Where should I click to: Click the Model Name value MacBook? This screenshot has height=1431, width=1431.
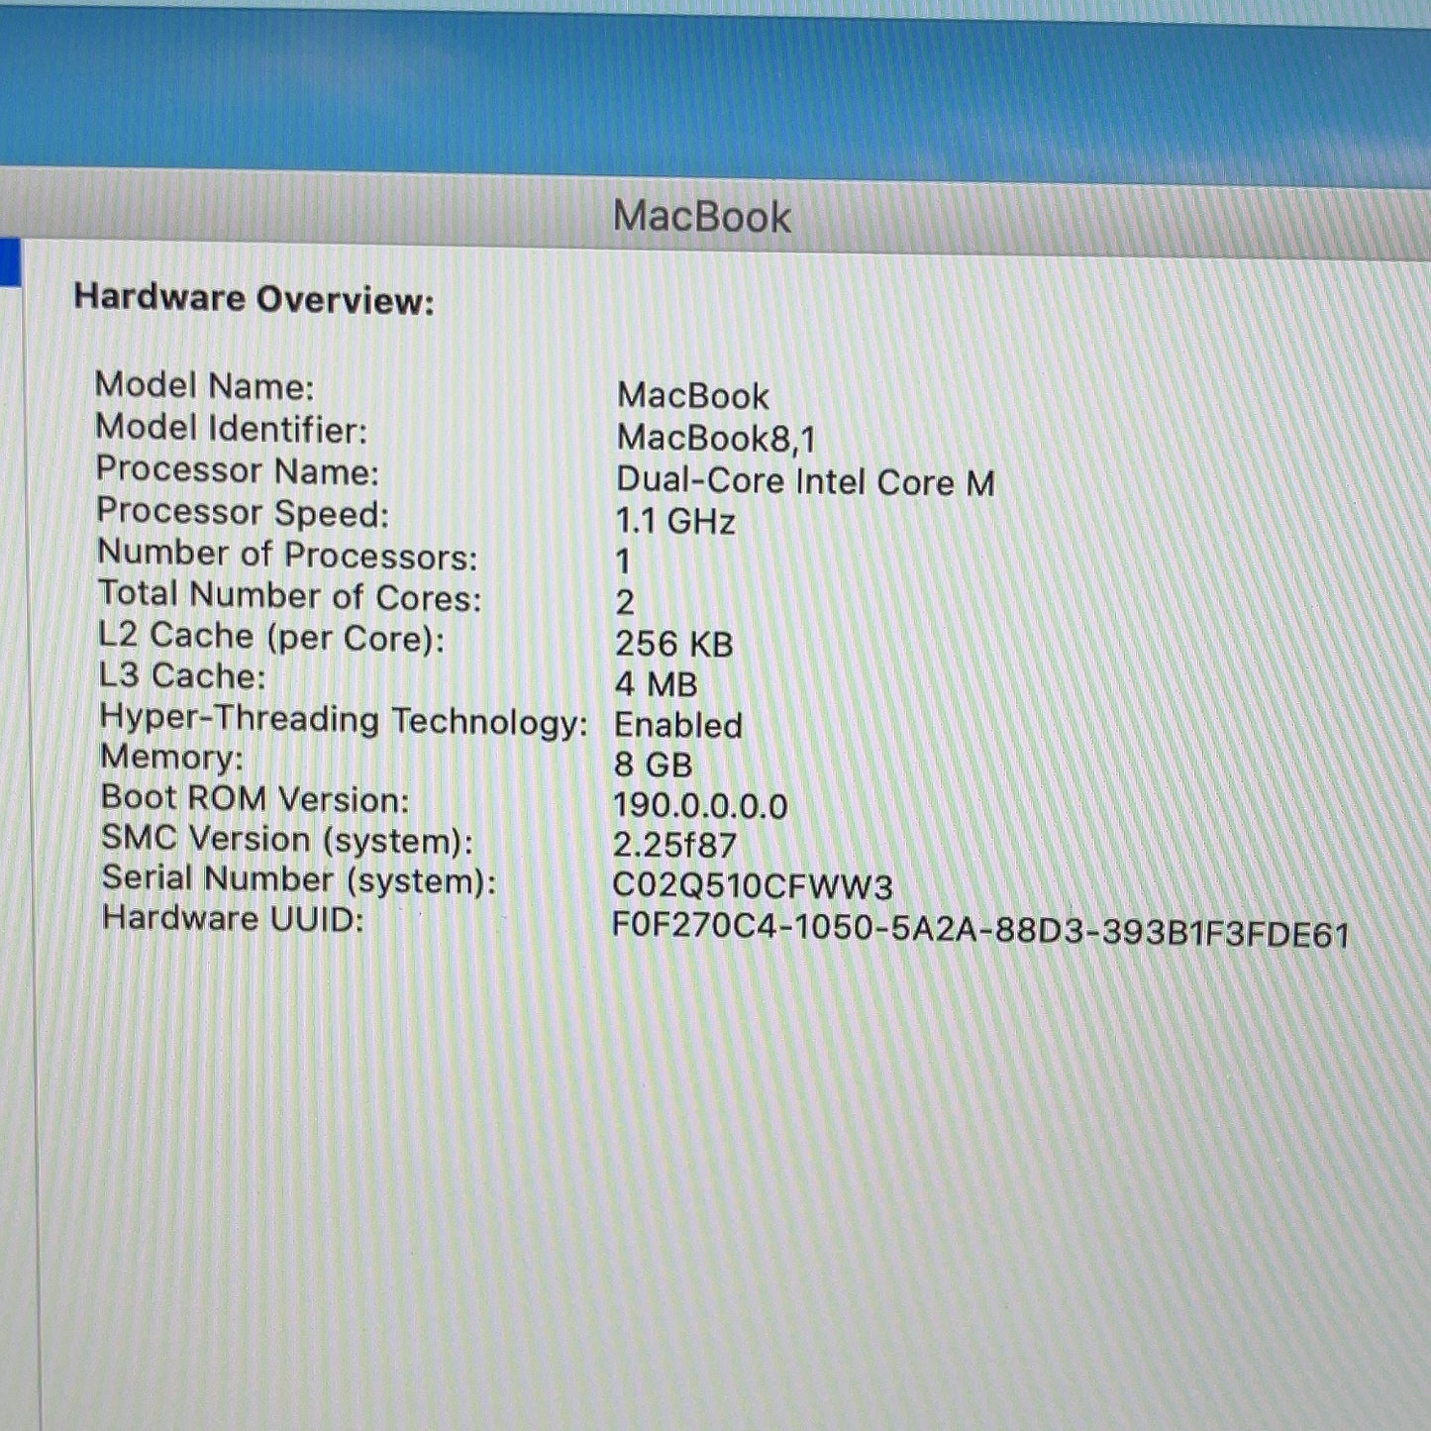692,395
